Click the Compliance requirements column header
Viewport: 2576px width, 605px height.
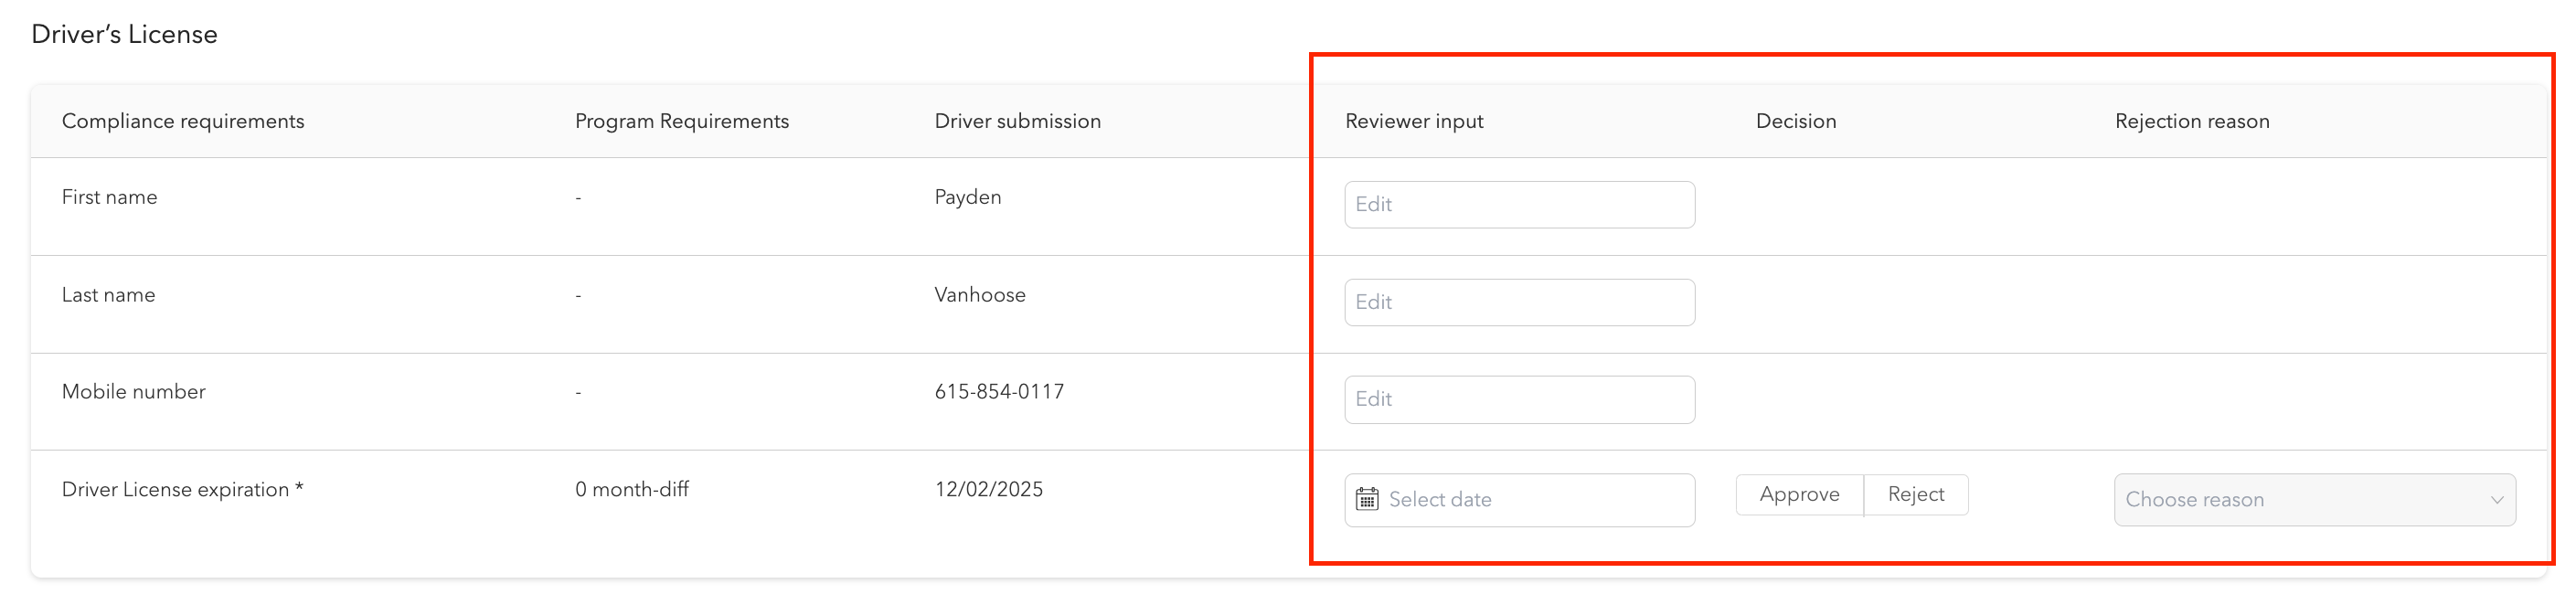(183, 121)
